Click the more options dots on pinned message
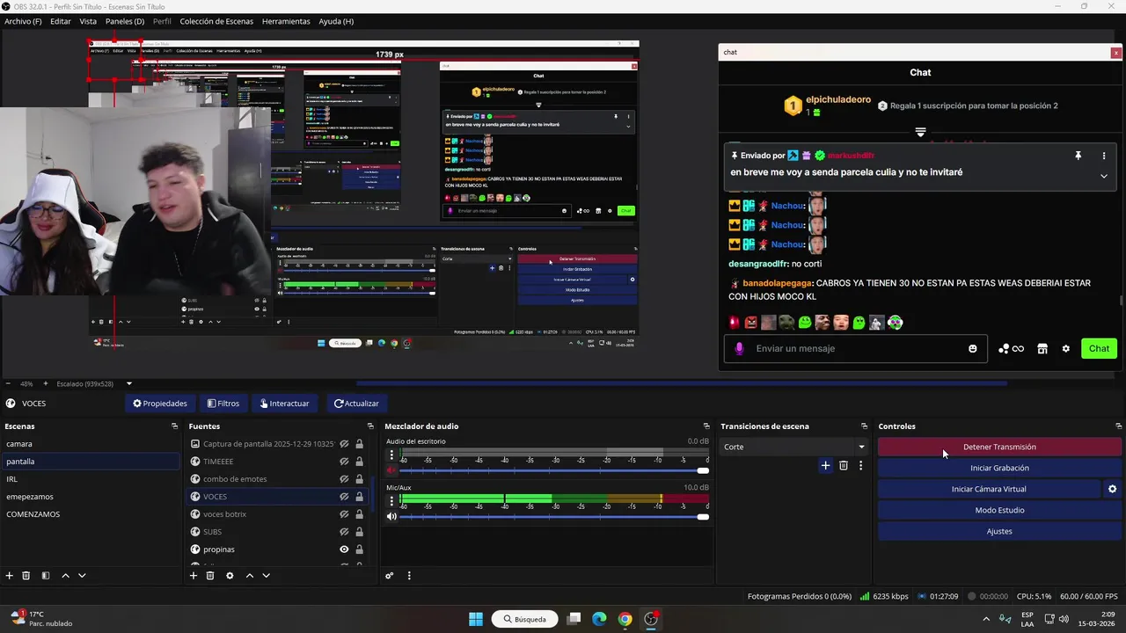Image resolution: width=1126 pixels, height=633 pixels. click(x=1104, y=156)
